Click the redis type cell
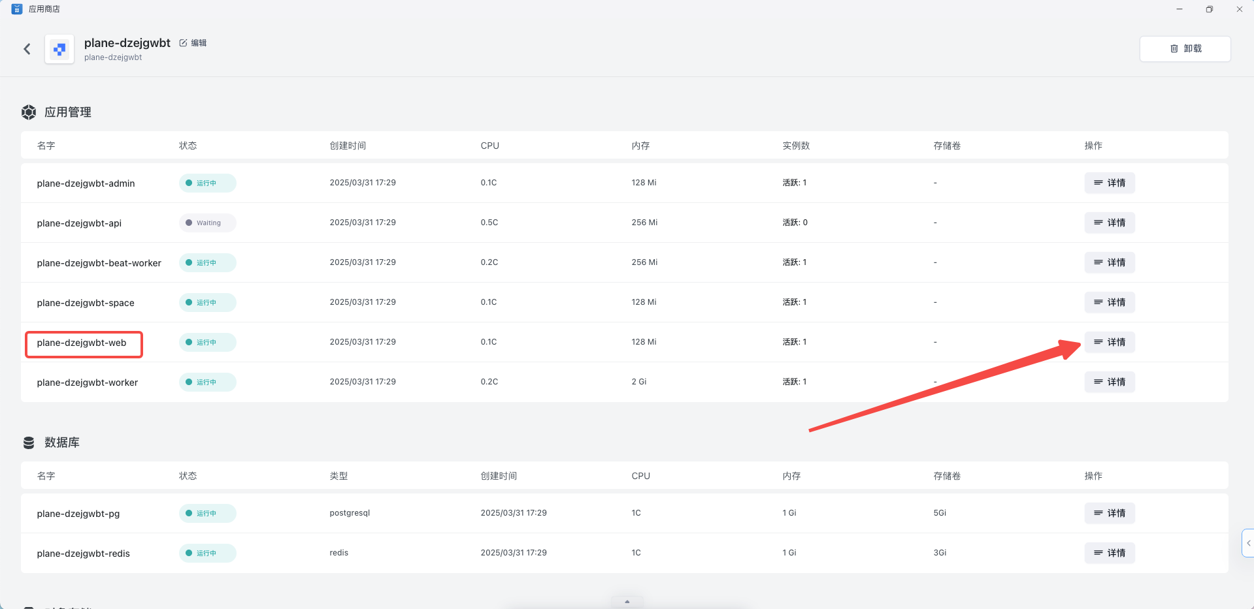 click(339, 553)
